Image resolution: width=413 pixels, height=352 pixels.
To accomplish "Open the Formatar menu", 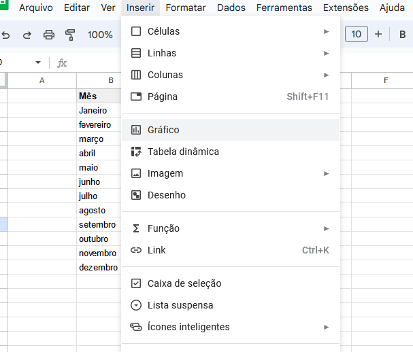I will (186, 8).
